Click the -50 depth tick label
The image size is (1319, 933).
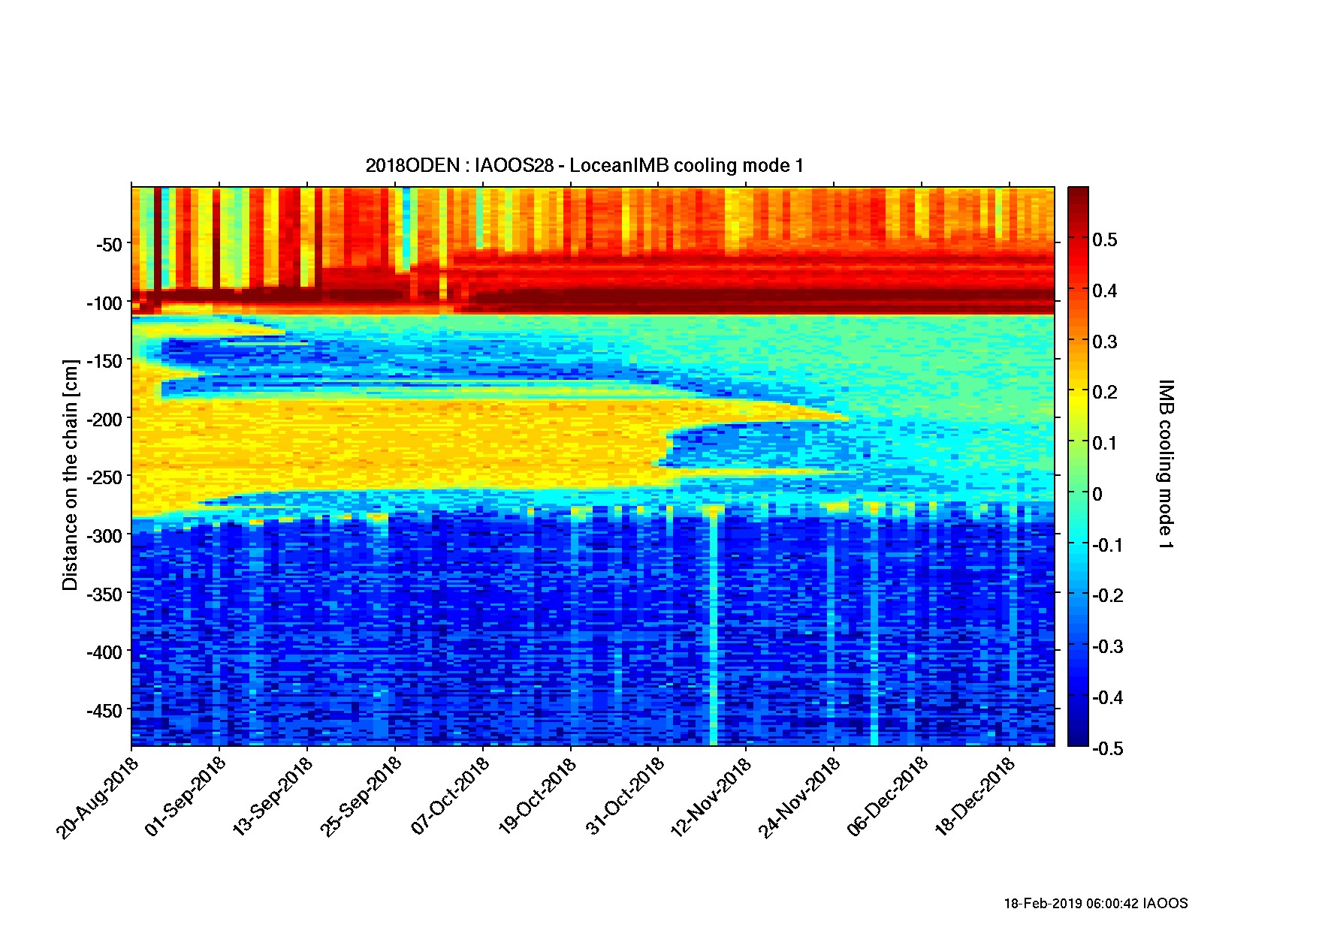point(108,245)
